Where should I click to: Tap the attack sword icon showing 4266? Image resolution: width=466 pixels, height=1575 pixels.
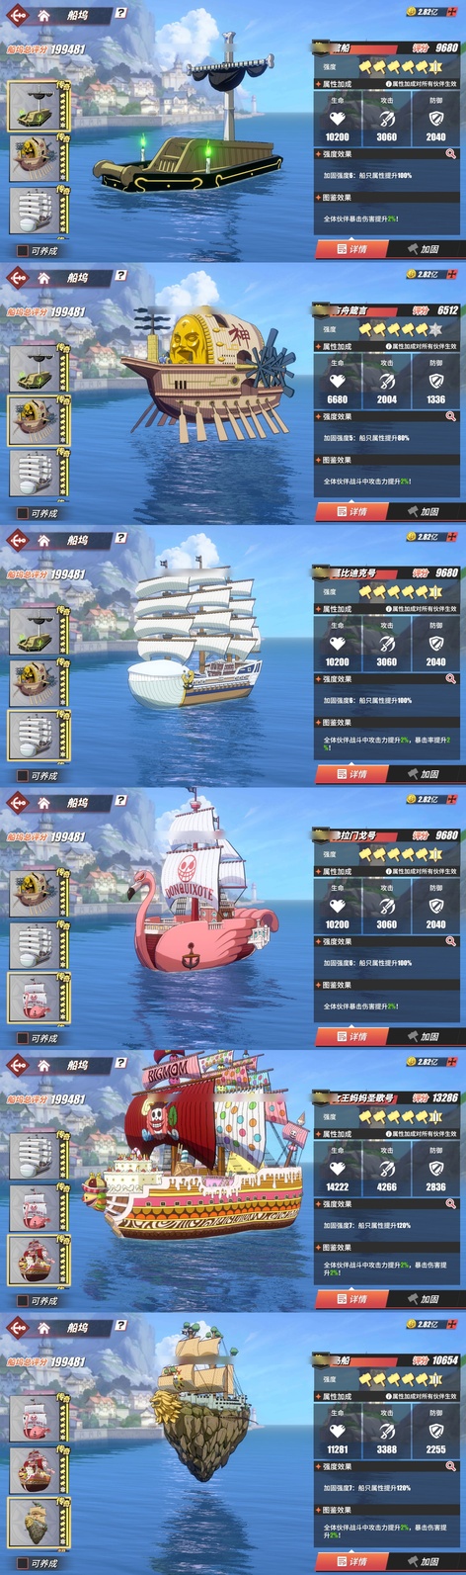point(387,1168)
